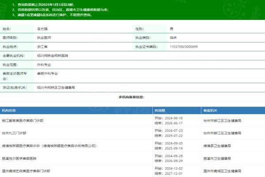
Task: Select the 美容主诊医师专业 label
Action: 15,76
